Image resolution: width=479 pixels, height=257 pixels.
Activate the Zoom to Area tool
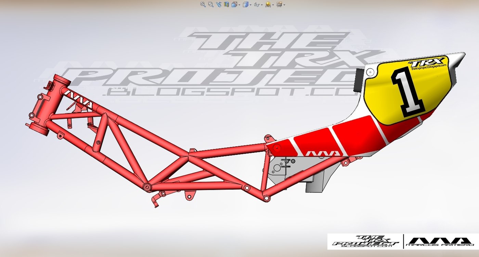point(210,4)
